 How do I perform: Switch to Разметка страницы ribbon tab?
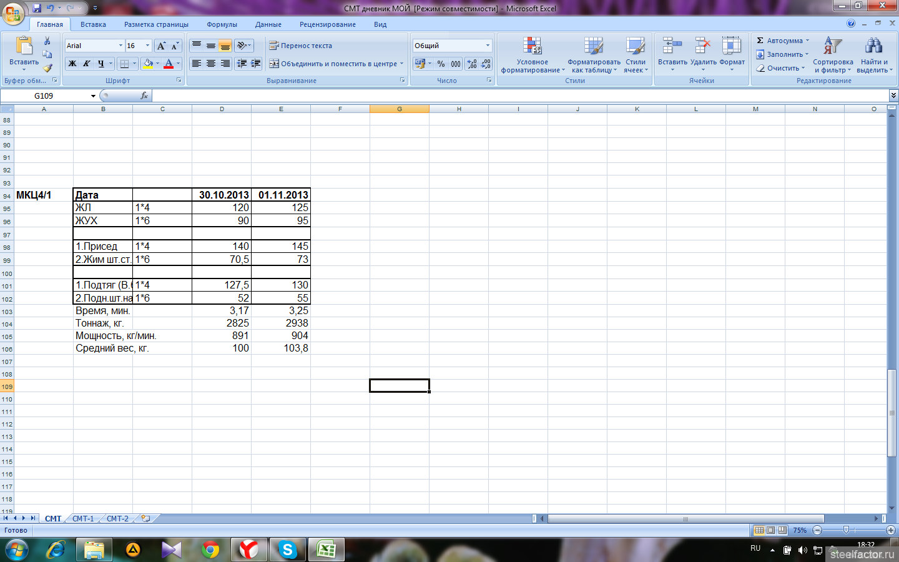point(156,24)
